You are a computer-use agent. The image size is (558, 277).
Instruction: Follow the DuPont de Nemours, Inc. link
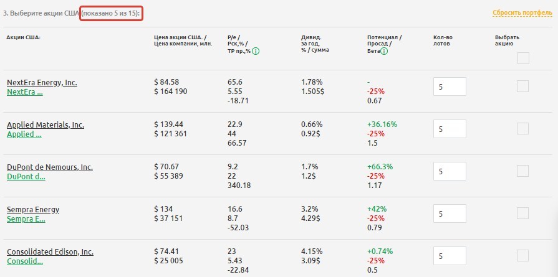coord(50,167)
